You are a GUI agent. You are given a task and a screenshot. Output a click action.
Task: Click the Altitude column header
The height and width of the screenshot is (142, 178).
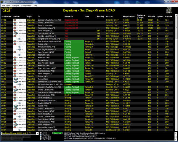pyautogui.click(x=151, y=17)
